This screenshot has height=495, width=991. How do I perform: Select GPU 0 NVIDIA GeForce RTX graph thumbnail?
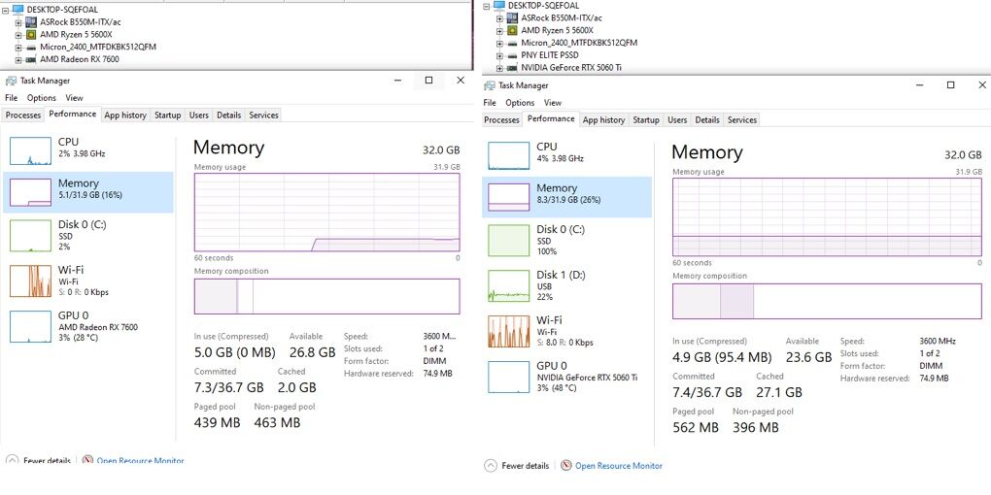[511, 377]
